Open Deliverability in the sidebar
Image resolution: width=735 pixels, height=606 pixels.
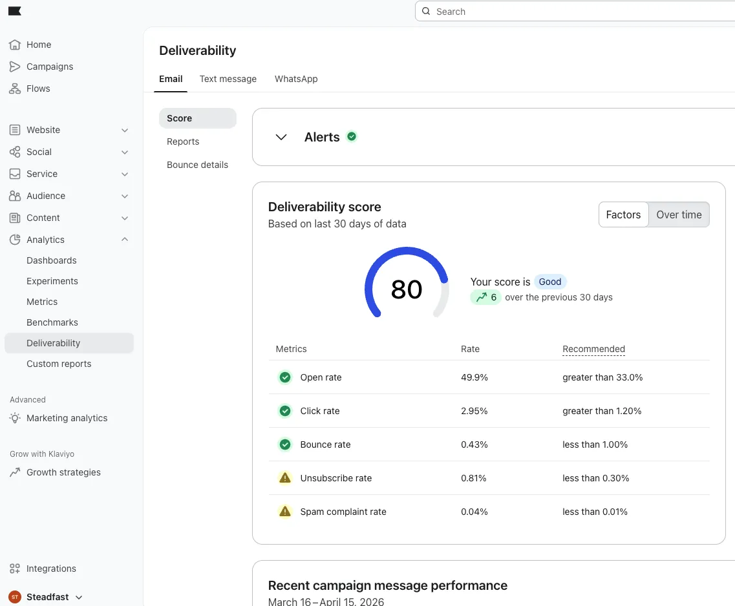69,343
